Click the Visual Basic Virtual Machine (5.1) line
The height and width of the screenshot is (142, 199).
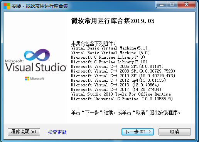[x=109, y=48]
